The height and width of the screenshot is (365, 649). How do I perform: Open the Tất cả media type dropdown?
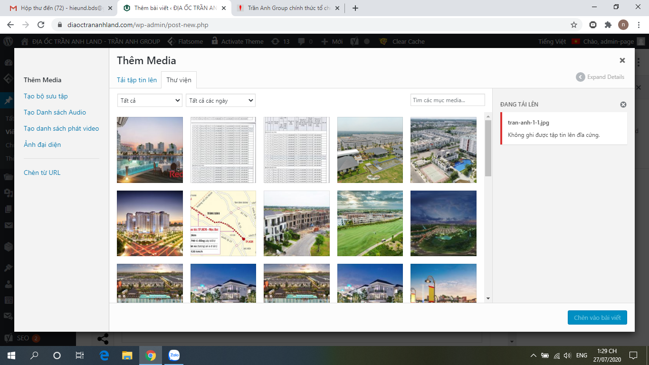tap(150, 100)
